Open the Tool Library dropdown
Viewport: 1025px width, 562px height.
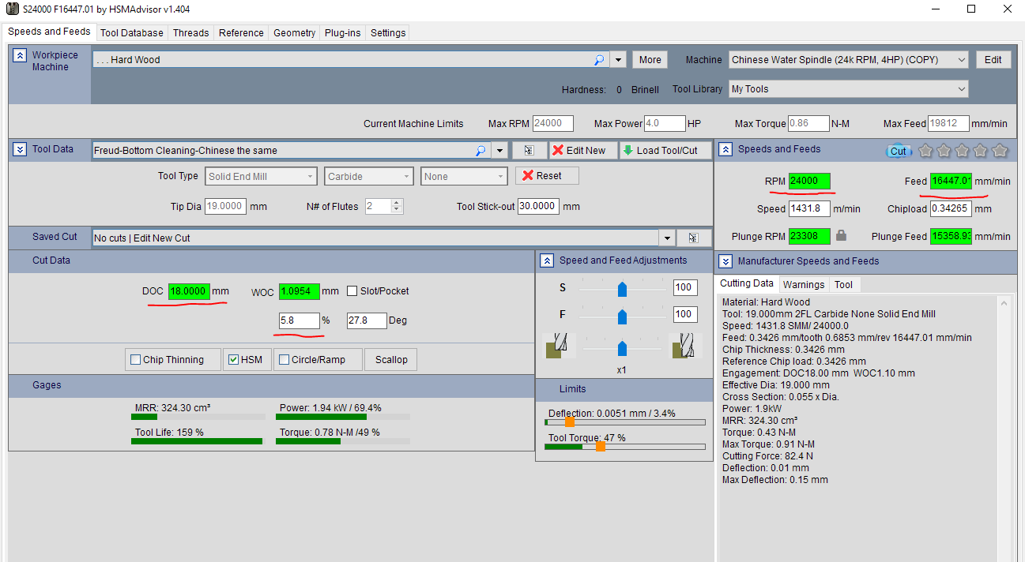coord(960,89)
